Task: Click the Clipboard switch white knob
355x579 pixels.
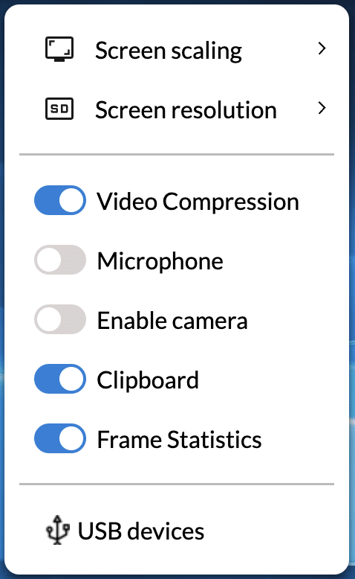Action: click(x=71, y=379)
